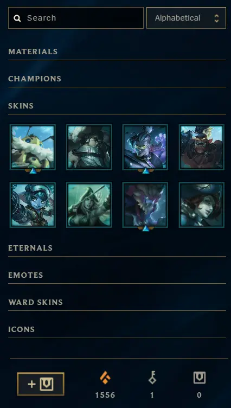Select the purple feathered creature skin shard
This screenshot has height=408, width=231.
tap(145, 205)
